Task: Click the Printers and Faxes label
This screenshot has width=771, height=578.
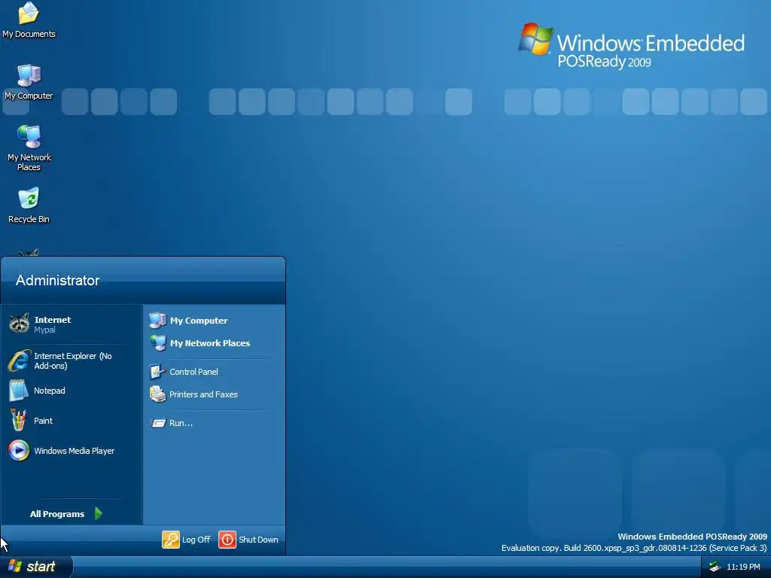Action: pos(203,394)
